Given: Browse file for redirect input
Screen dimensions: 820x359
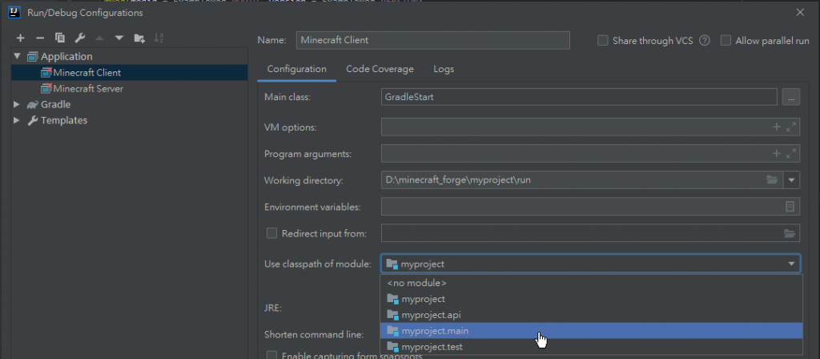Looking at the screenshot, I should 789,233.
